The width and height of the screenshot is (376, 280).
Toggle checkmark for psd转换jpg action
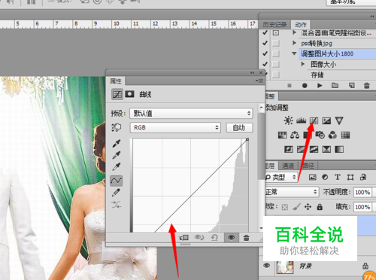pos(265,43)
